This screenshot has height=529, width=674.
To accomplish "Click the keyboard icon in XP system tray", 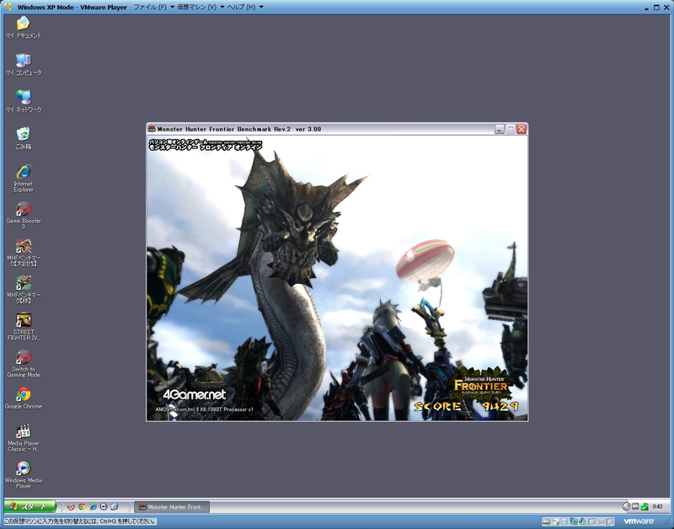I will 636,506.
